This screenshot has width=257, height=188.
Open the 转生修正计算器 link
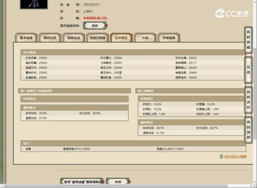[x=235, y=157]
